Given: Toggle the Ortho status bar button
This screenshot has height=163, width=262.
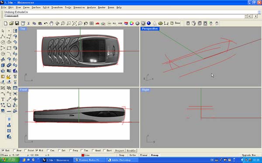Looking at the screenshot, I should click(x=133, y=155).
